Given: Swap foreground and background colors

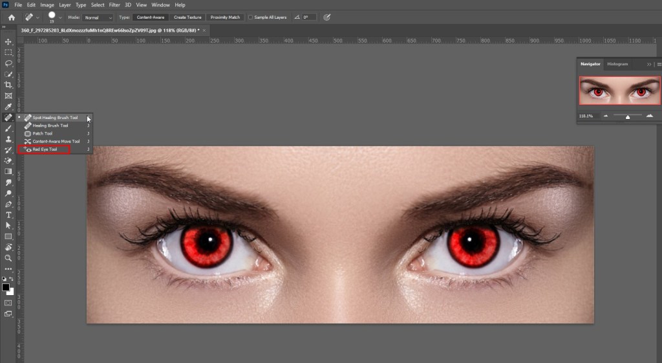Looking at the screenshot, I should [x=12, y=279].
